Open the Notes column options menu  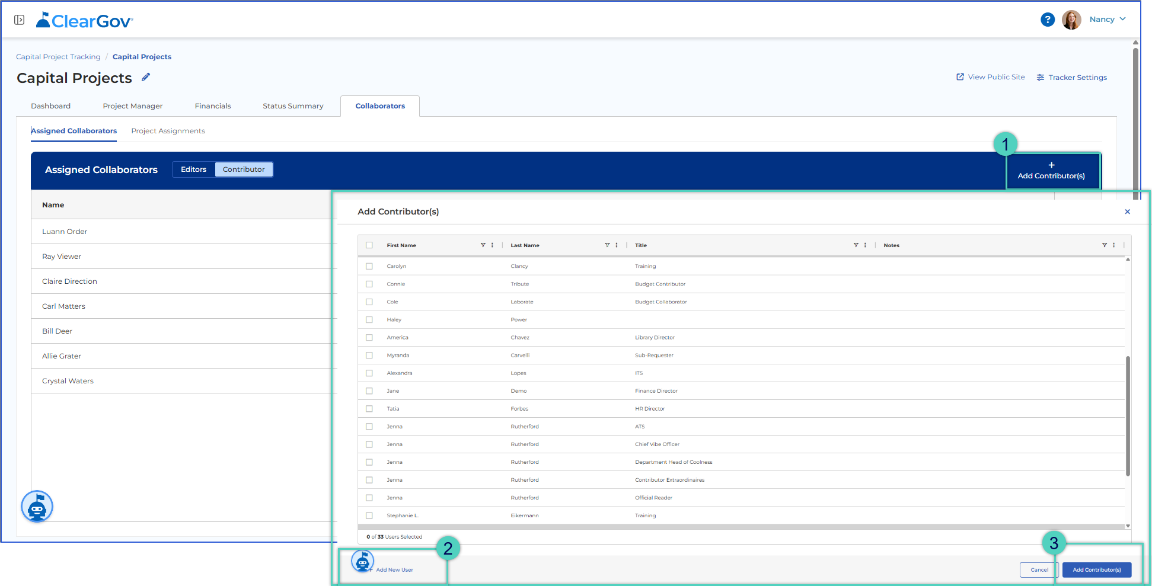click(1113, 245)
